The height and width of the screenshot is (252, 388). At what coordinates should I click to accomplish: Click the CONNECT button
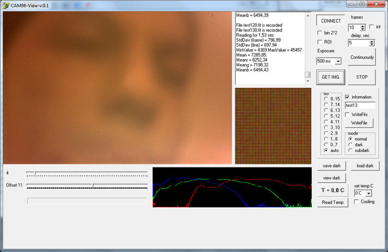click(331, 21)
